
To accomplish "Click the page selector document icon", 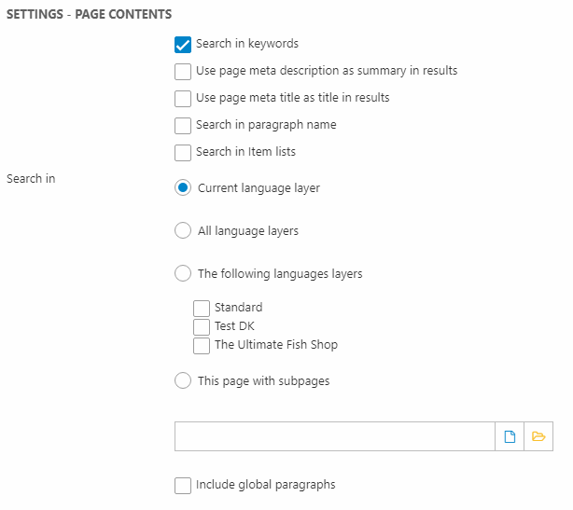I will (510, 436).
